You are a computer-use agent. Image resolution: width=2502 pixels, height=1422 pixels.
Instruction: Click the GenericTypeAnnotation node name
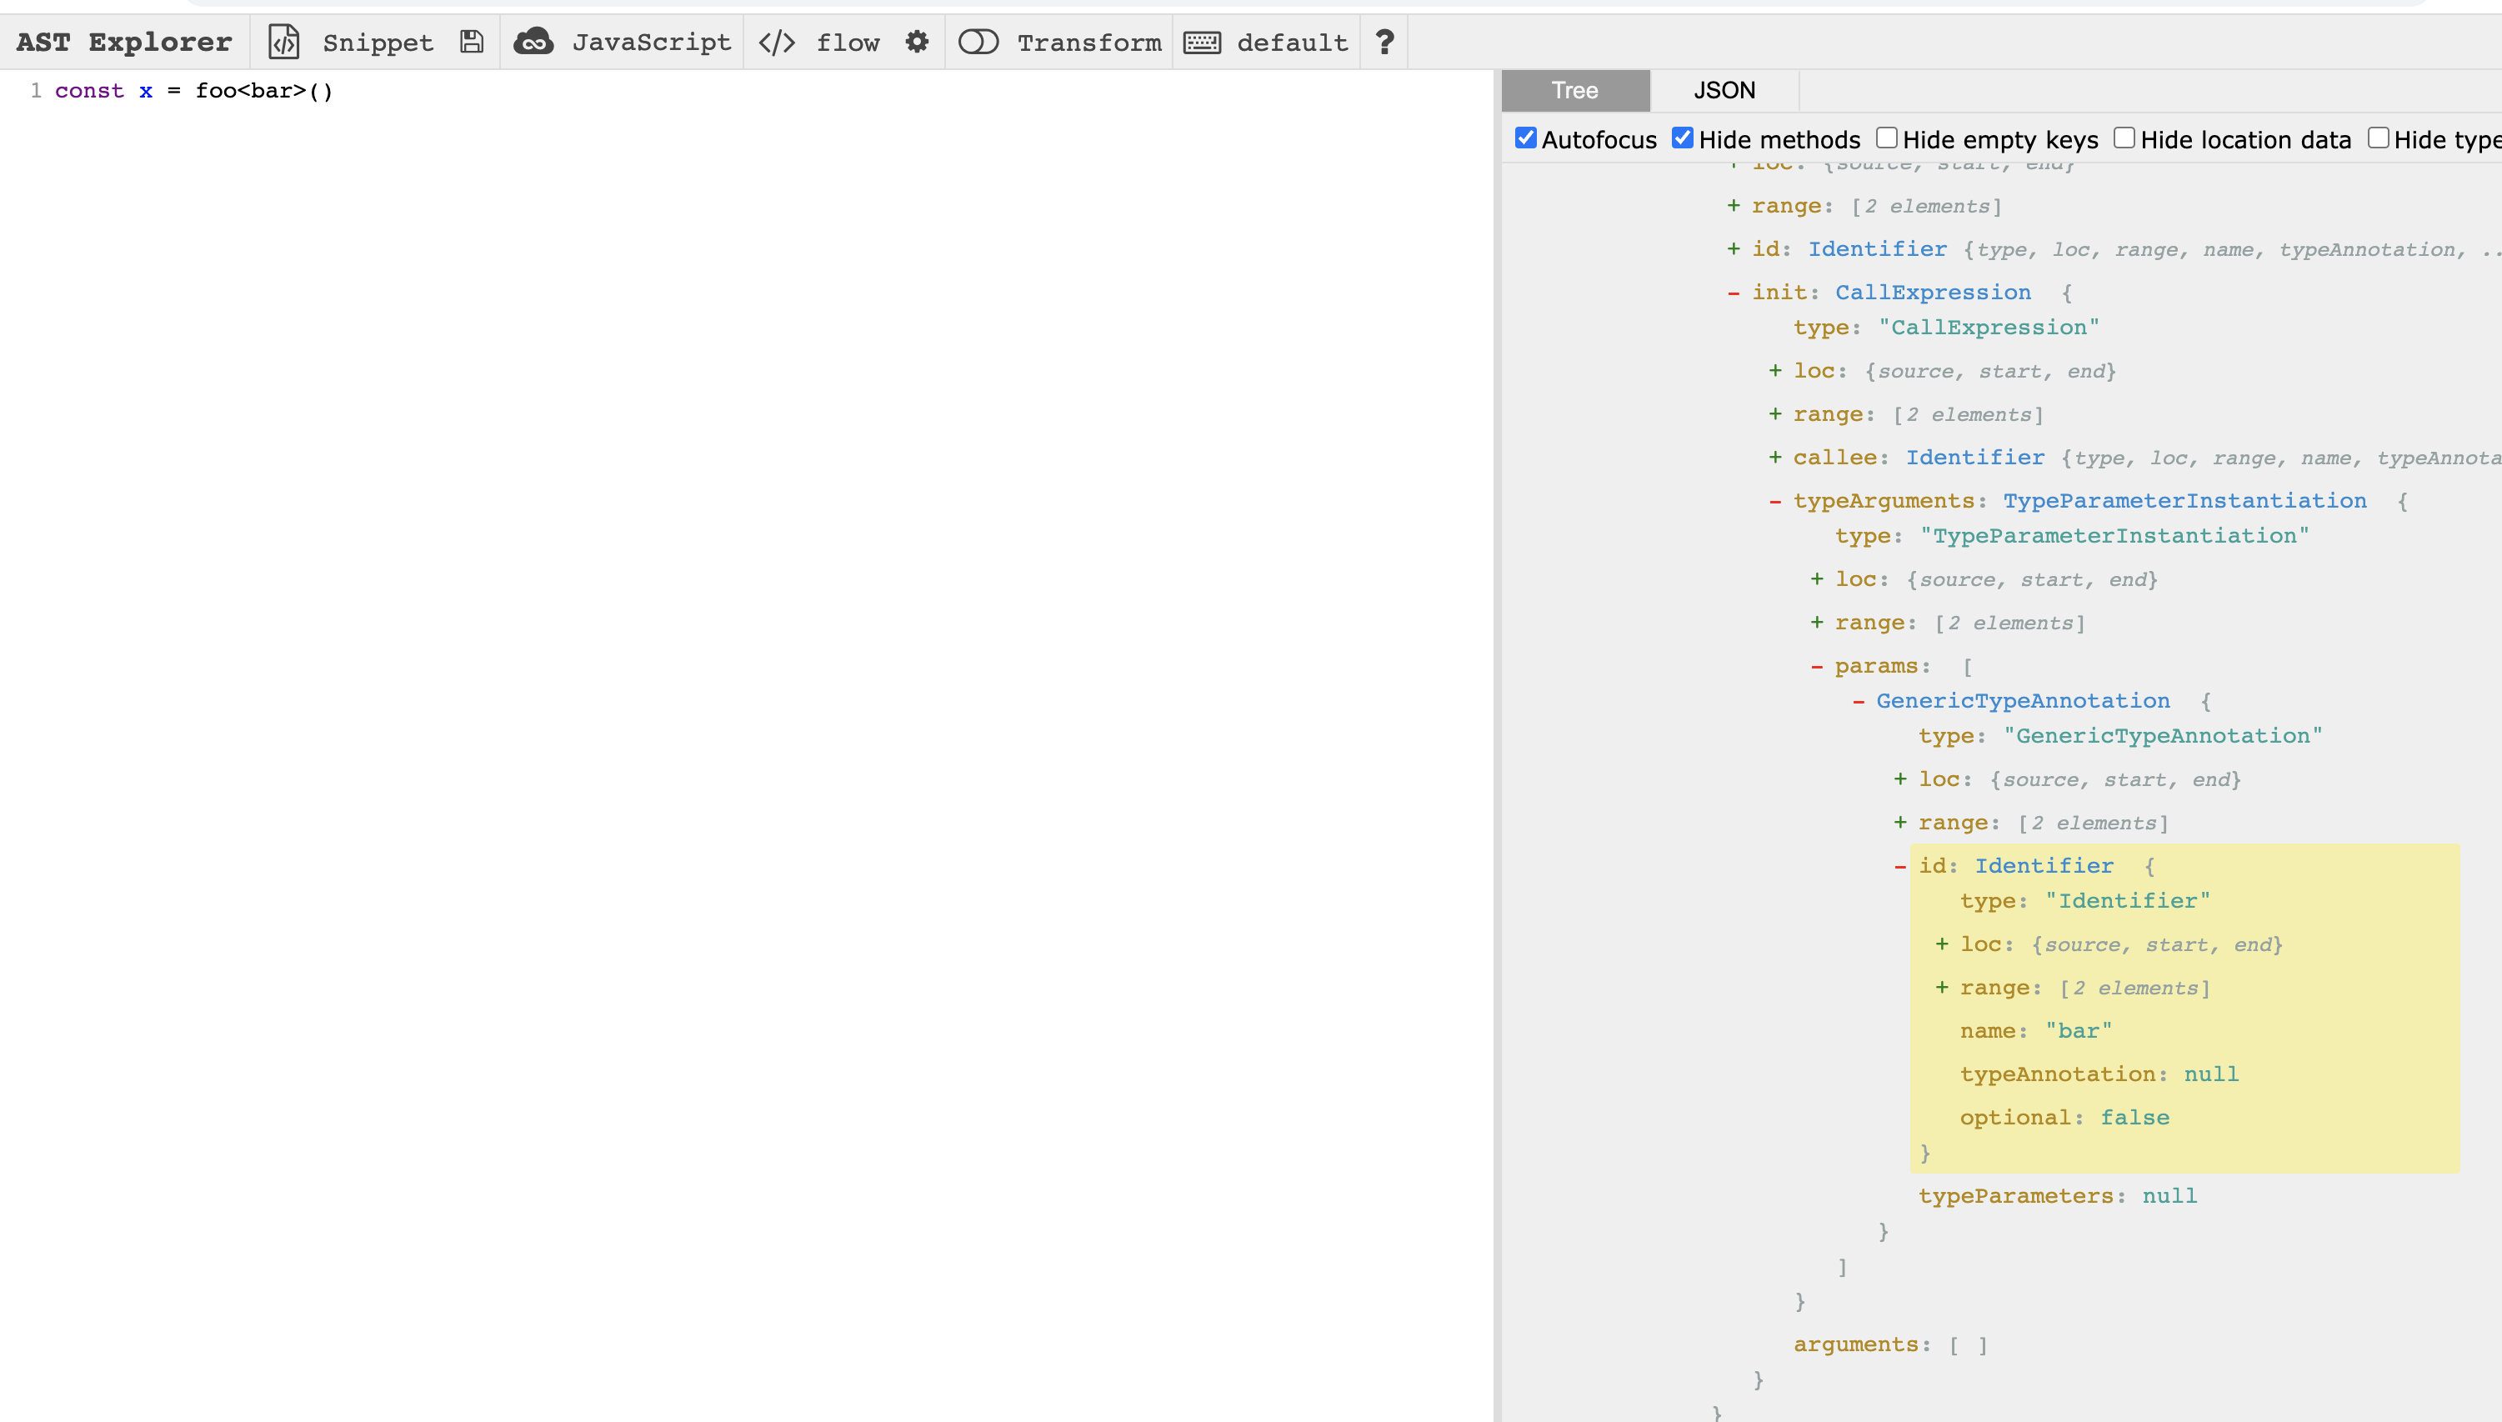(2022, 701)
